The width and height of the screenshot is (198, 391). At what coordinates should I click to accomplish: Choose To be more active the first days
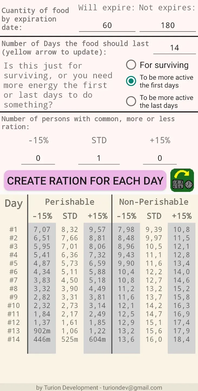pyautogui.click(x=160, y=81)
